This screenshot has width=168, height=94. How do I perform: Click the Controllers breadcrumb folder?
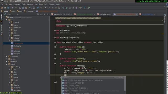coord(29,11)
